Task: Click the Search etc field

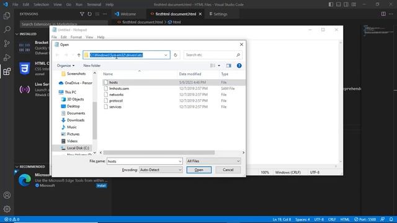Action: click(x=212, y=55)
